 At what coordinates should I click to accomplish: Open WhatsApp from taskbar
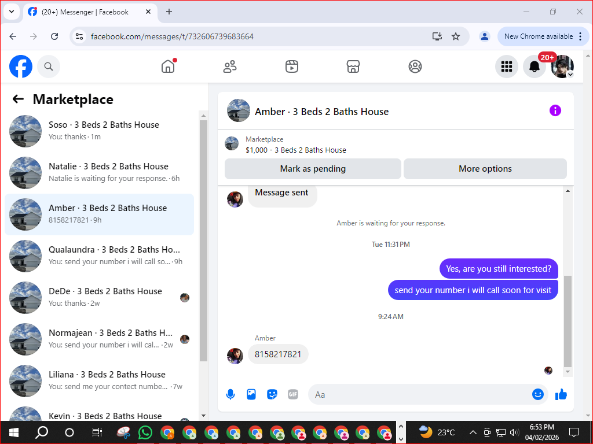coord(145,432)
